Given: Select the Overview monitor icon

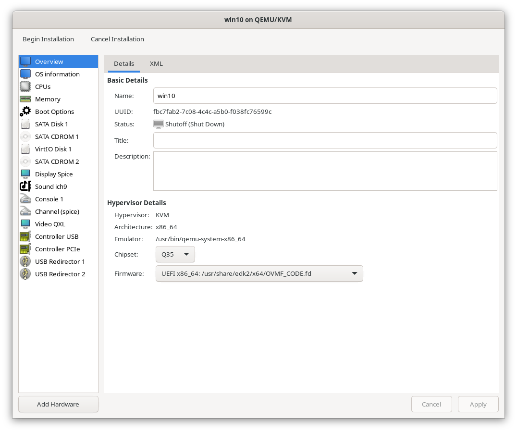Looking at the screenshot, I should tap(25, 62).
